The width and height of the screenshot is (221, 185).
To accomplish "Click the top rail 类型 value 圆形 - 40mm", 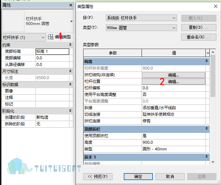I will (174, 149).
